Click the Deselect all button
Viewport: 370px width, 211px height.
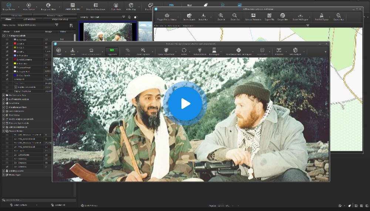point(58,205)
